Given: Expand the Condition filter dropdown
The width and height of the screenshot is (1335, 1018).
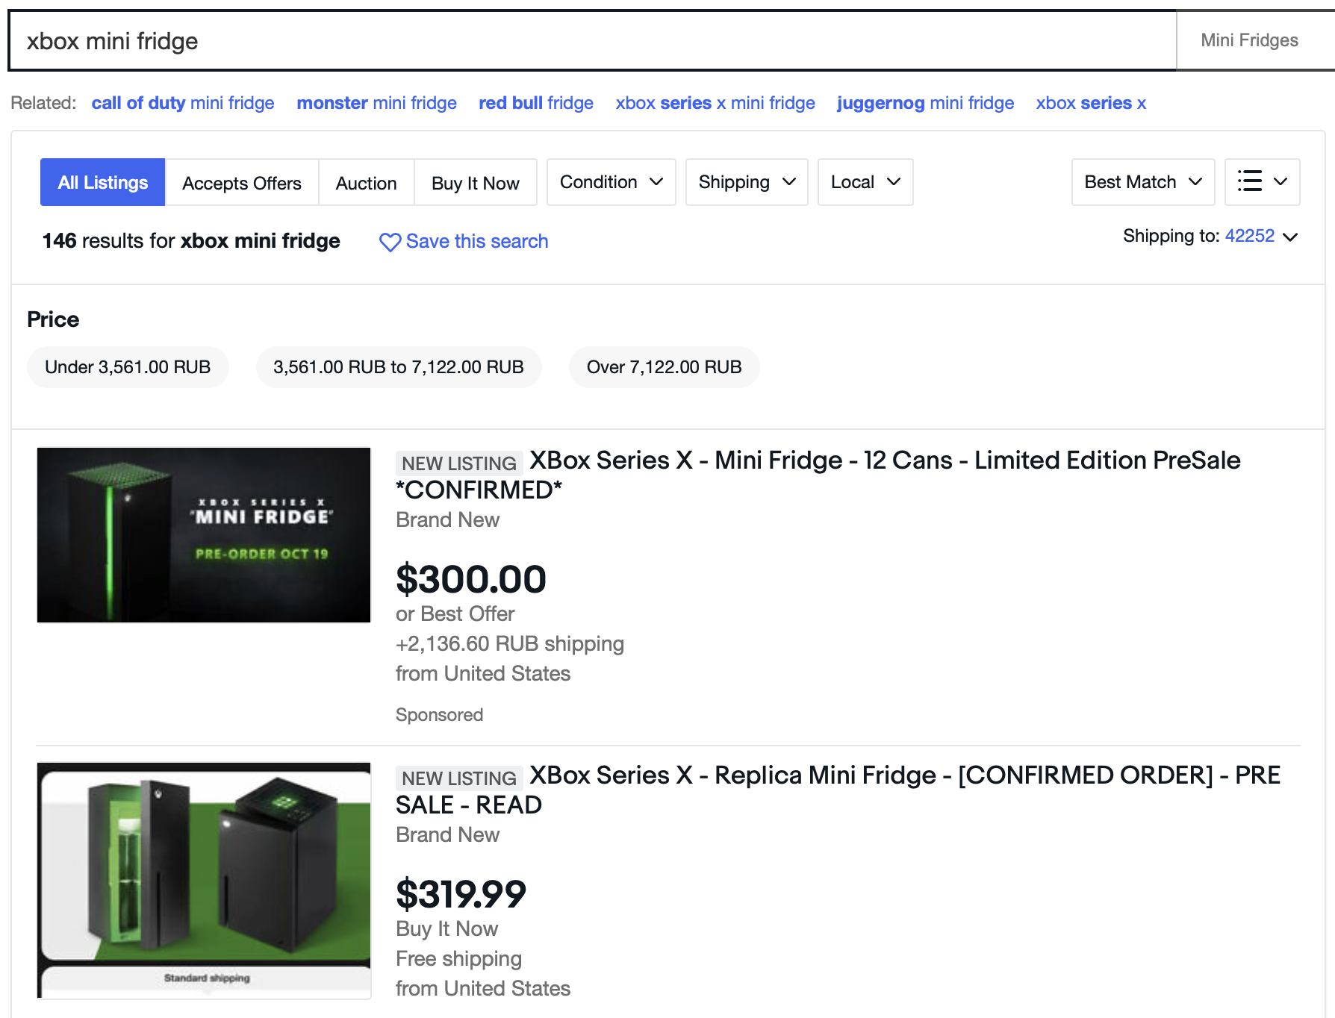Looking at the screenshot, I should pos(611,182).
